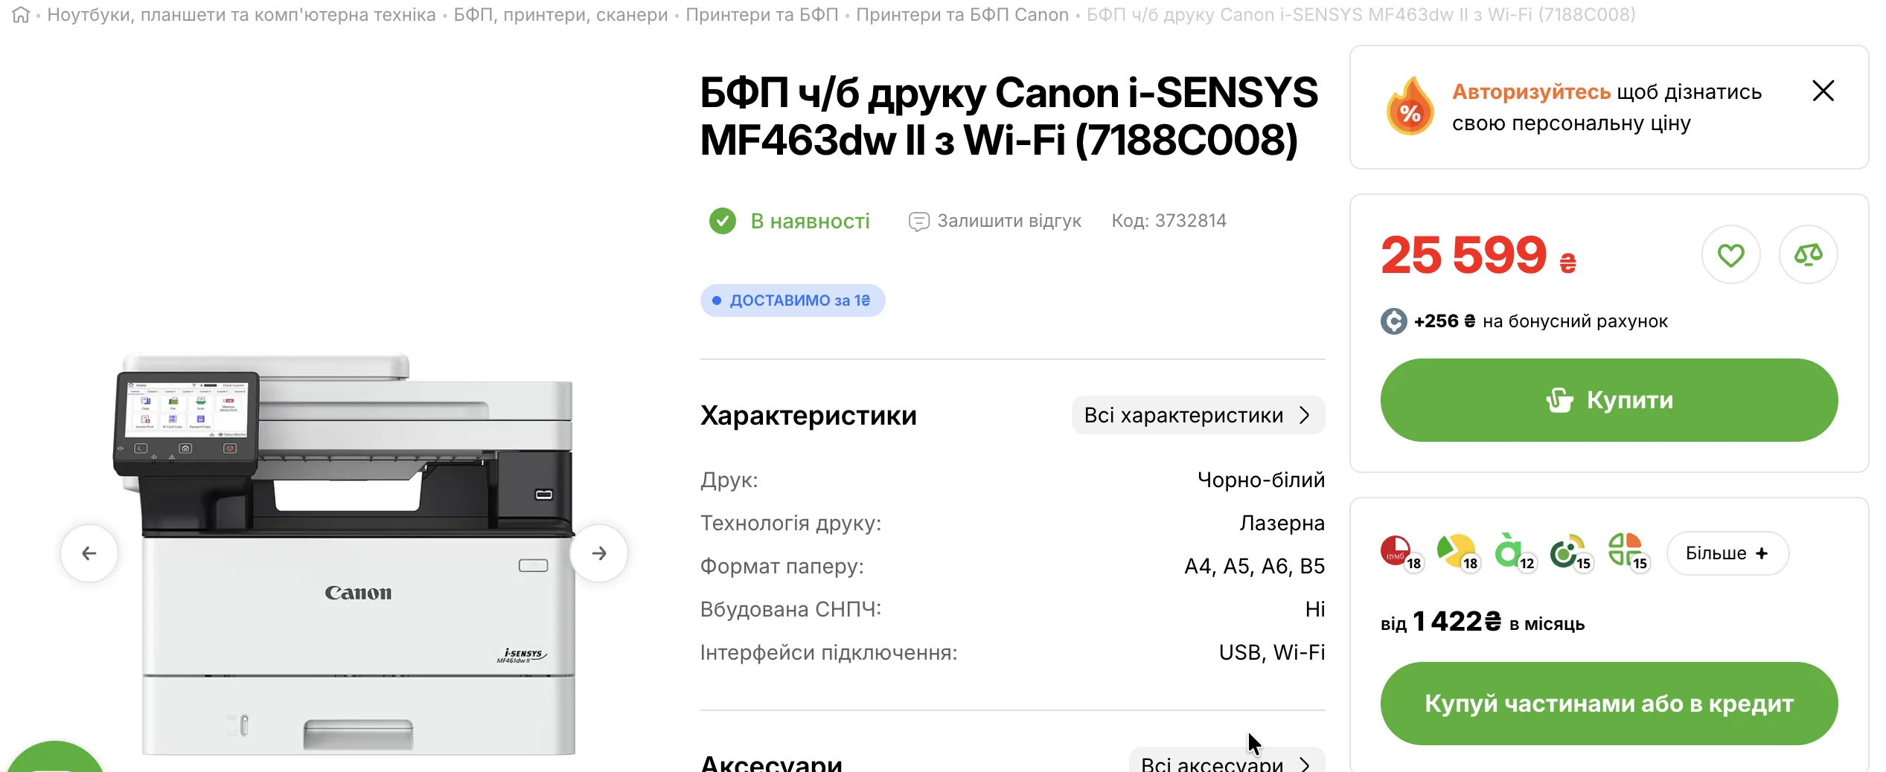Open Всі характеристики full specifications
The height and width of the screenshot is (772, 1886).
pyautogui.click(x=1198, y=415)
